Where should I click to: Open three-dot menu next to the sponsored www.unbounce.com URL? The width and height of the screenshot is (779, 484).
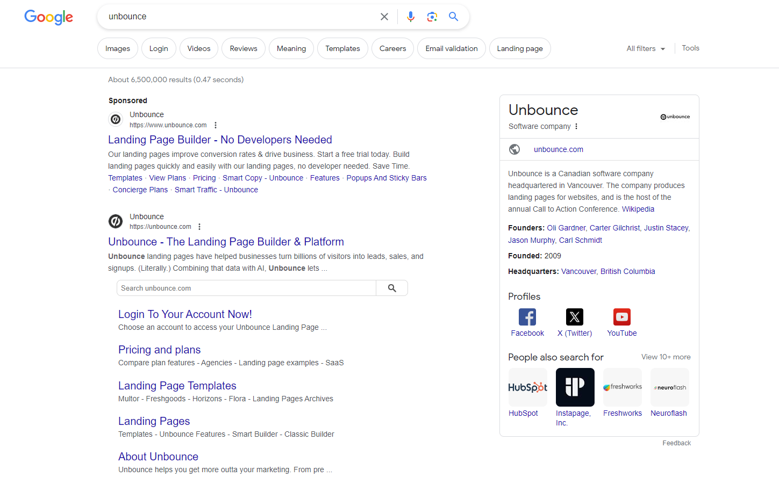point(216,125)
